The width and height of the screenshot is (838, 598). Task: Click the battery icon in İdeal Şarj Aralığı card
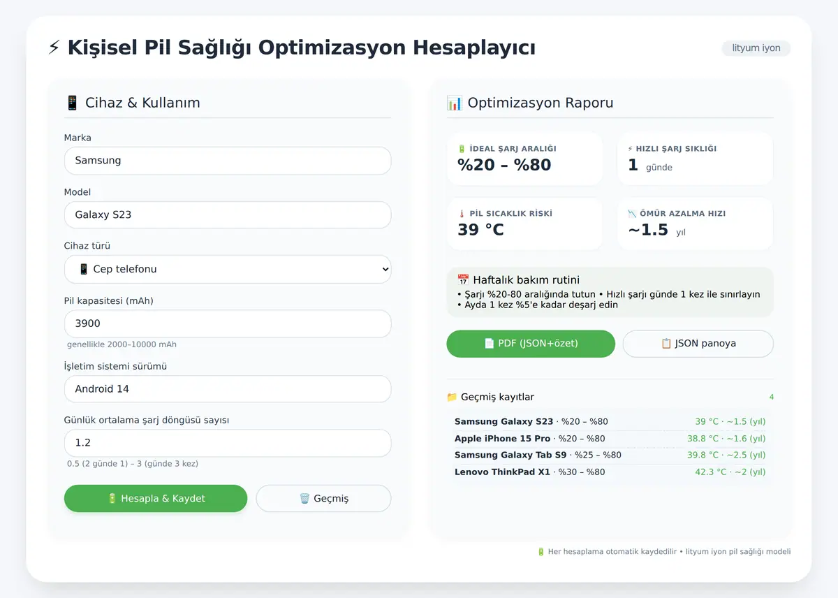click(x=462, y=149)
